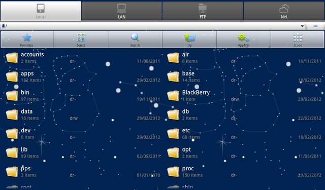Open the bin folder icon

12,96
